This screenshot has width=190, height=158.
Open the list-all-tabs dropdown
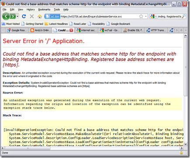coord(186,30)
